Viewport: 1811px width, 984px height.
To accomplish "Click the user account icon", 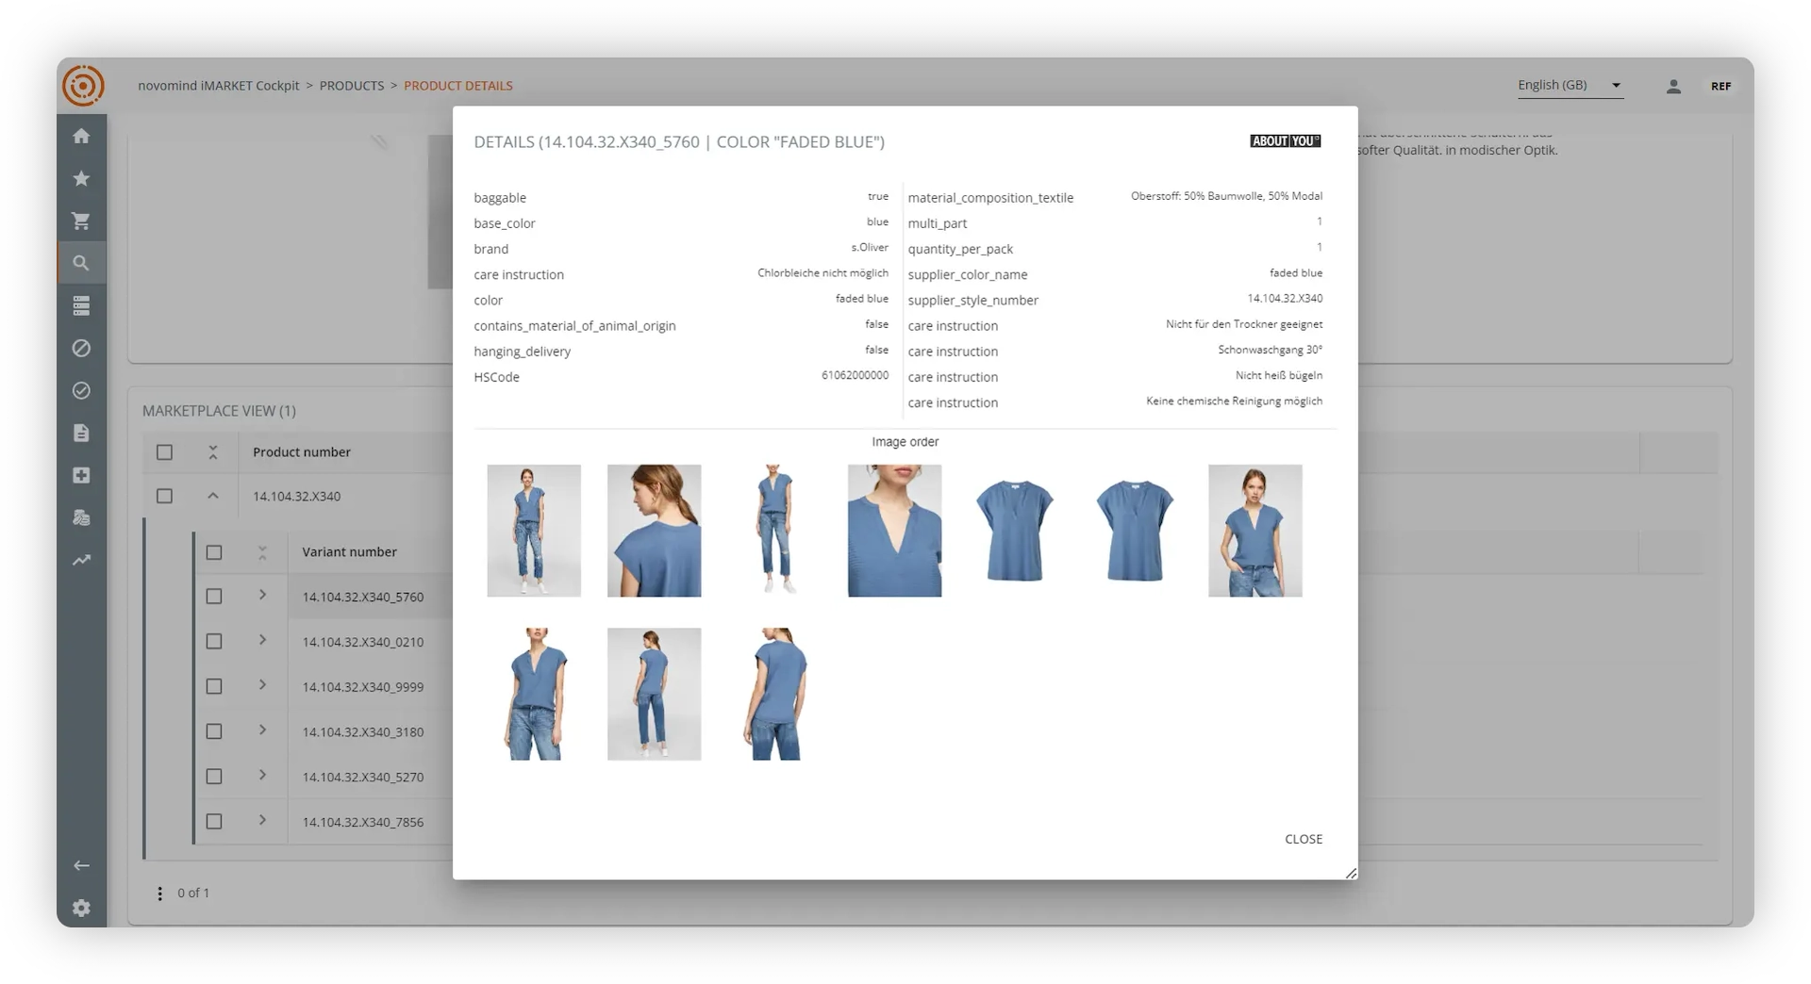I will [1673, 86].
